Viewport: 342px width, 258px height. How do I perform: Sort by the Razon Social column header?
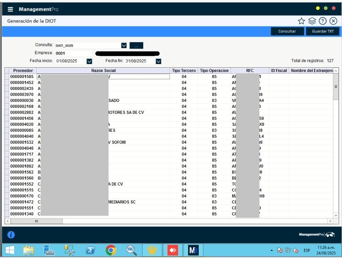pyautogui.click(x=103, y=70)
